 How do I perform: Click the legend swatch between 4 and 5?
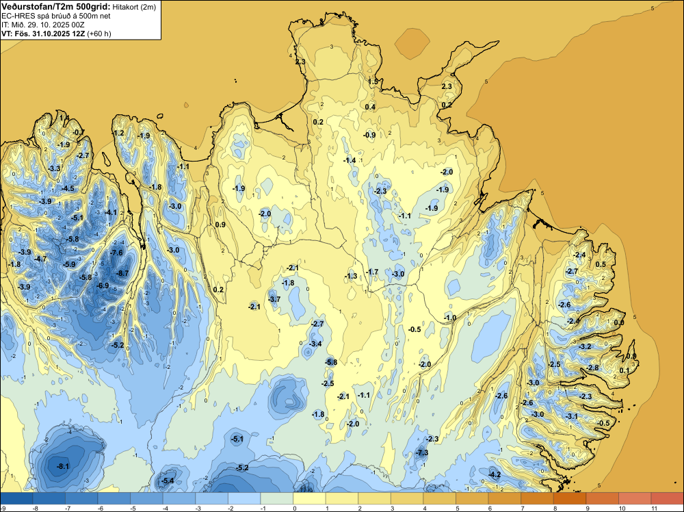439,498
